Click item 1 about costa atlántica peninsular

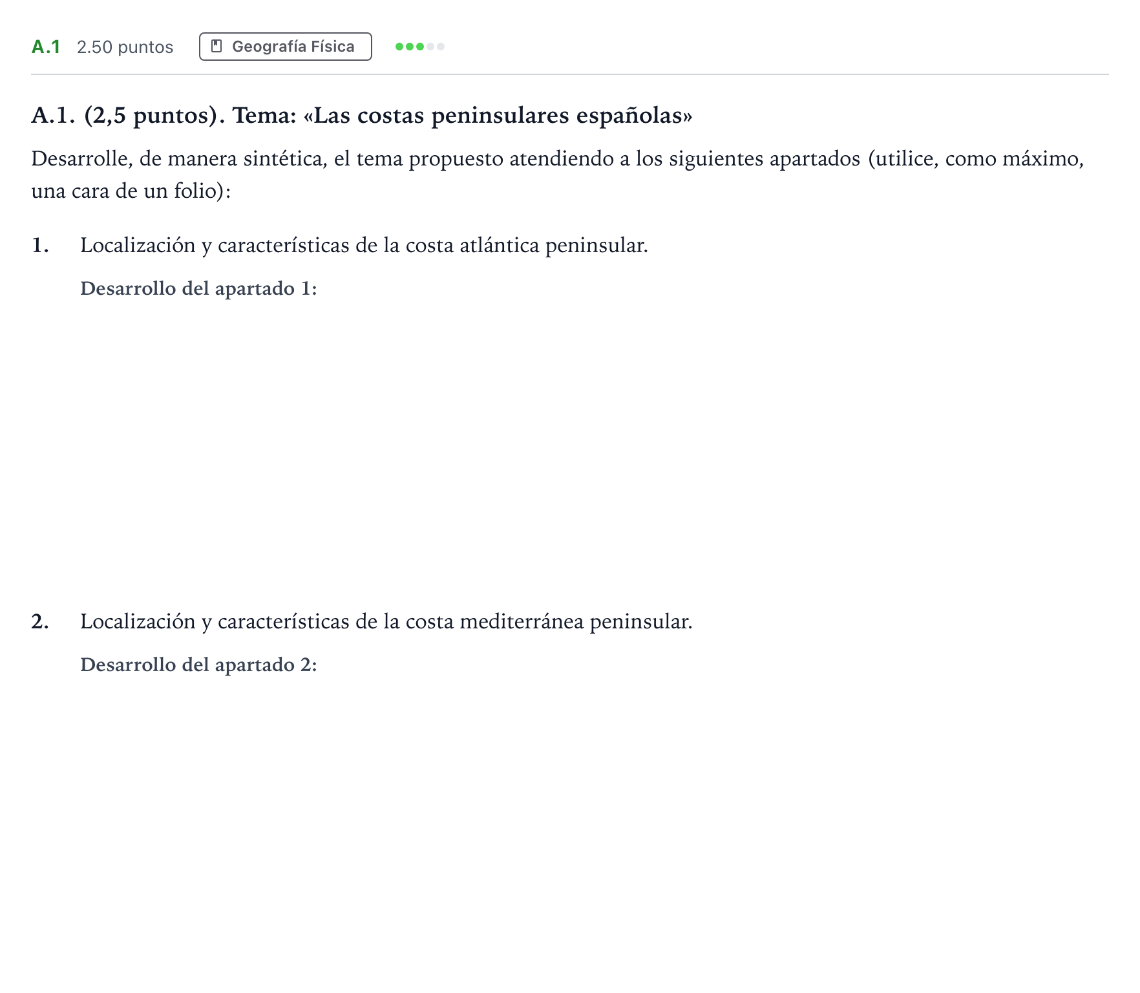coord(364,246)
